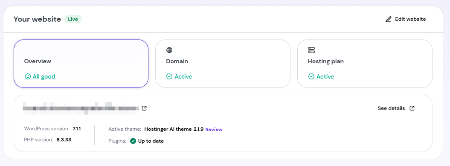Screen dimensions: 450x166
Task: Click the Up to date plugins status
Action: (x=151, y=141)
